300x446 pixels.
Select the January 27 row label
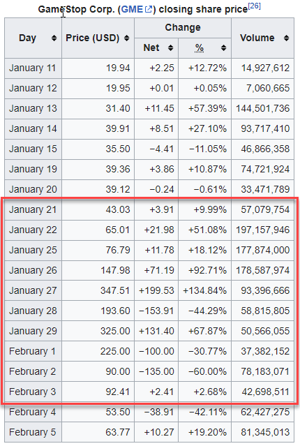click(33, 290)
